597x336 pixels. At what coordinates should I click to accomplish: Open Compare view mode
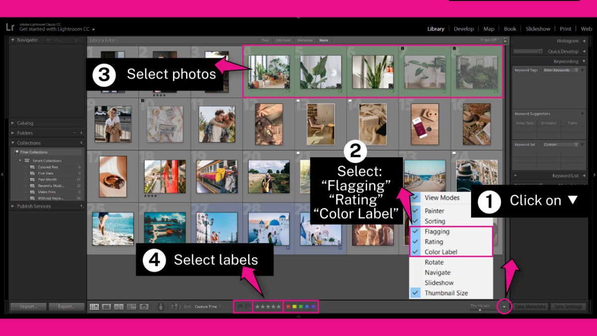pos(119,306)
